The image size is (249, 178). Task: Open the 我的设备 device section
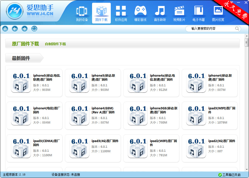(82, 13)
